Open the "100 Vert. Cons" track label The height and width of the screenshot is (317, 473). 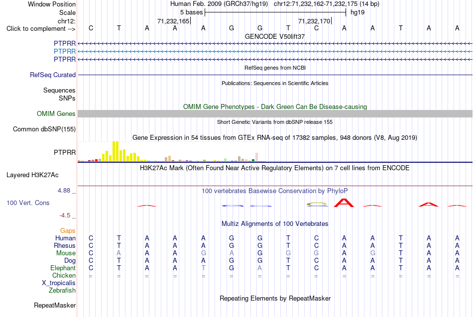(x=28, y=203)
